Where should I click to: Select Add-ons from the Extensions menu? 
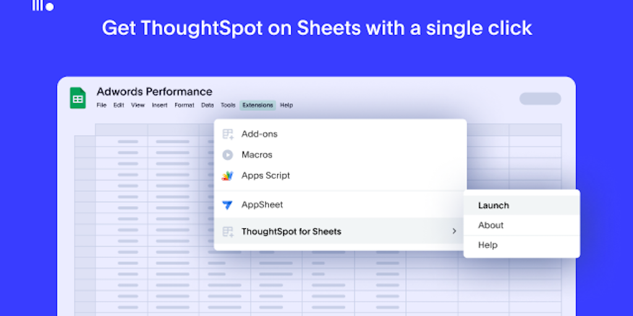pyautogui.click(x=341, y=134)
